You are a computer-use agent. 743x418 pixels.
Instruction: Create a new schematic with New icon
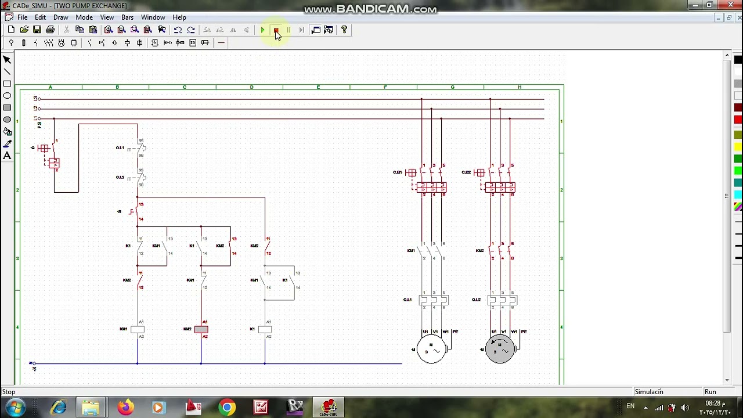click(11, 30)
